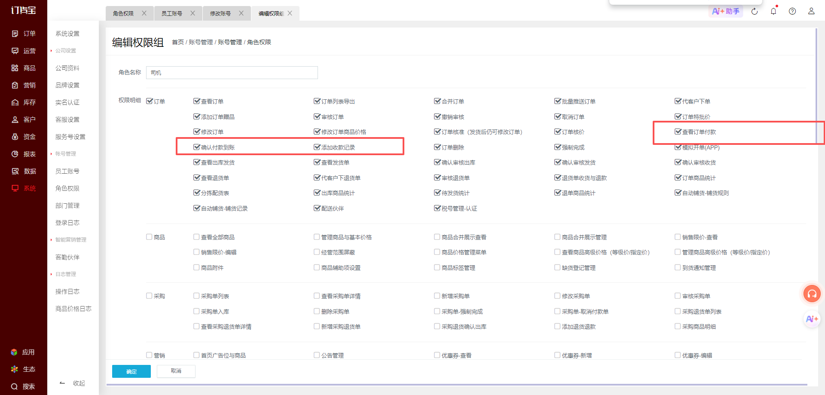Open the notification bell

click(x=773, y=11)
